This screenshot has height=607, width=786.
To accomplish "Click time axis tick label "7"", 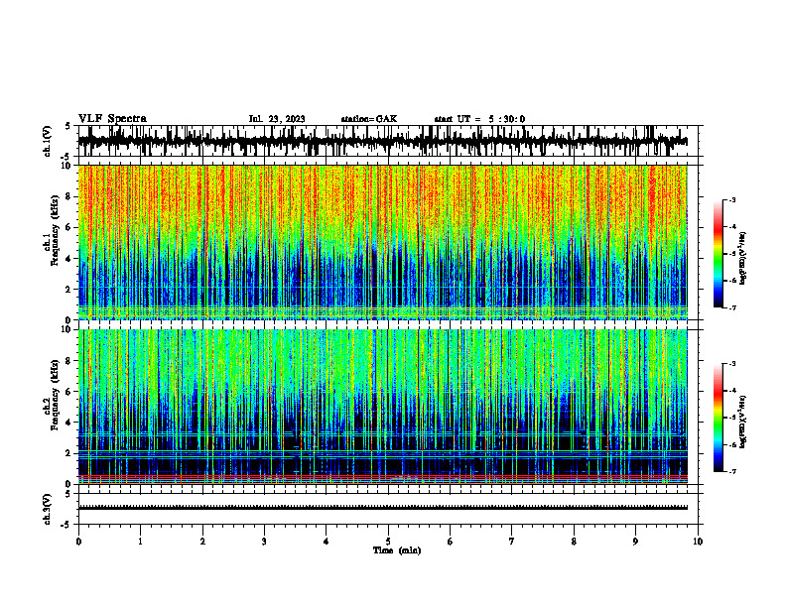I will (511, 542).
